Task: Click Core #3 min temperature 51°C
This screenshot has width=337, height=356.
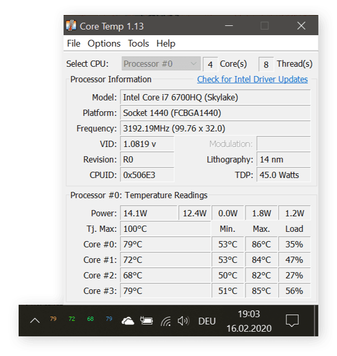Action: (228, 291)
